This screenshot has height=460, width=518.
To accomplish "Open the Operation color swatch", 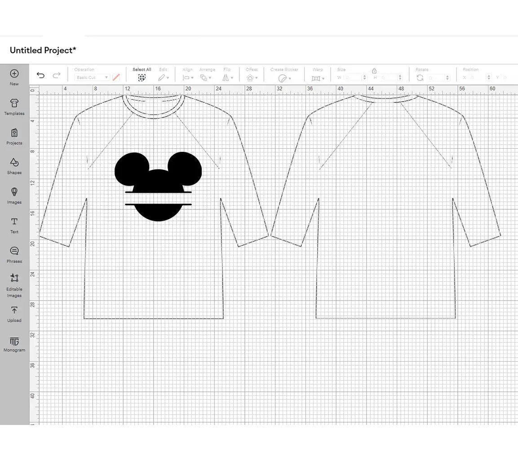I will coord(116,77).
